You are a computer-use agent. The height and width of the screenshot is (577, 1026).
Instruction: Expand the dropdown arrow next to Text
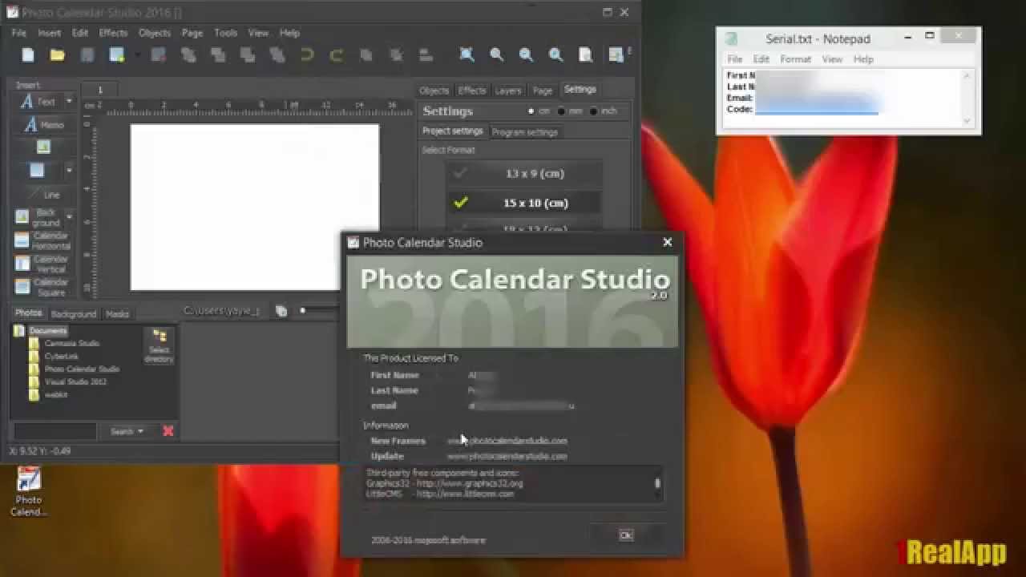(x=69, y=102)
